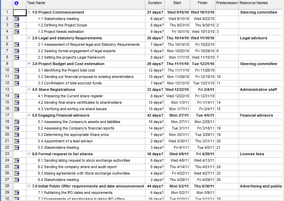Click indicator icon for 7.1 Publishing the IPO dates
Image resolution: width=284 pixels, height=201 pixels.
(17, 193)
